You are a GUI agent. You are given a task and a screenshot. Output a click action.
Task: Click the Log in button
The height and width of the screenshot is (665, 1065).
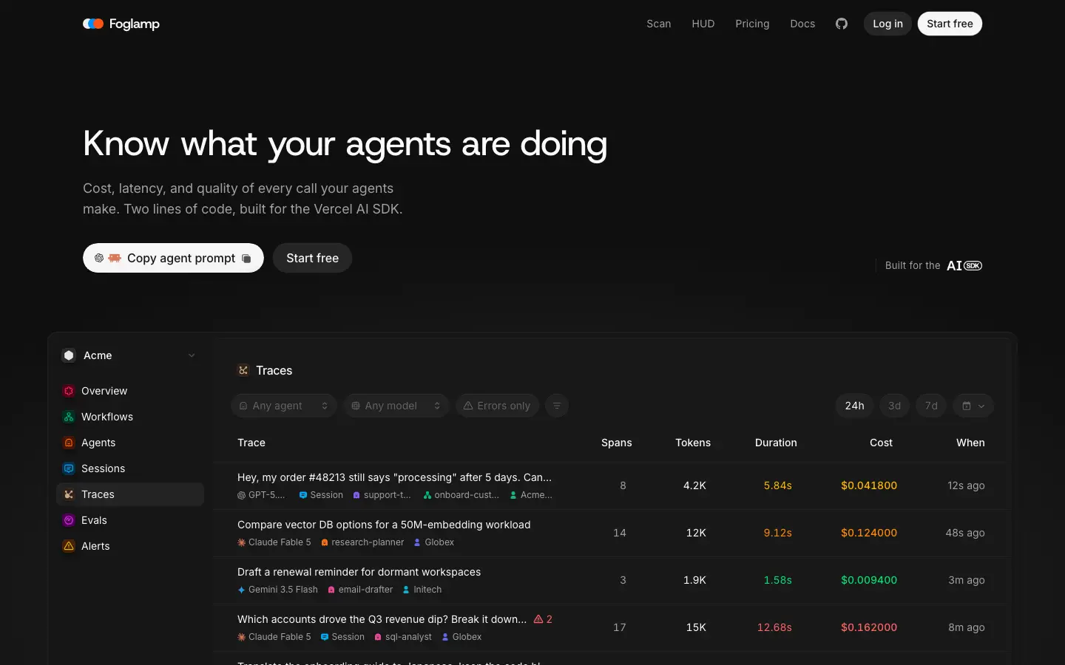887,24
